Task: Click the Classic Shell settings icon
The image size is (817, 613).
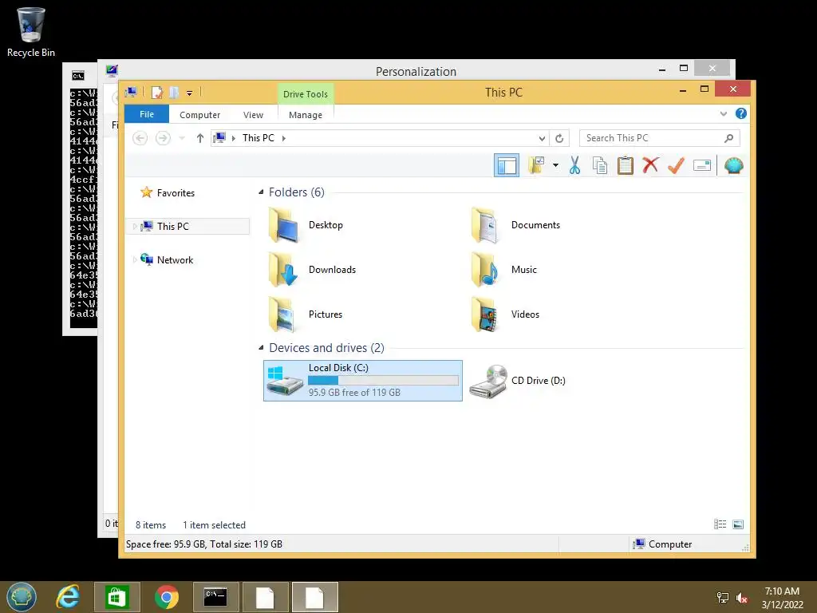Action: pyautogui.click(x=733, y=166)
